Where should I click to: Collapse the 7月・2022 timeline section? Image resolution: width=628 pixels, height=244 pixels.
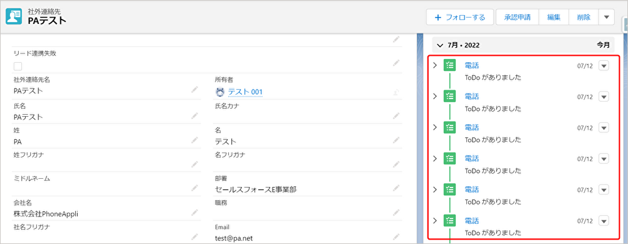click(x=440, y=45)
